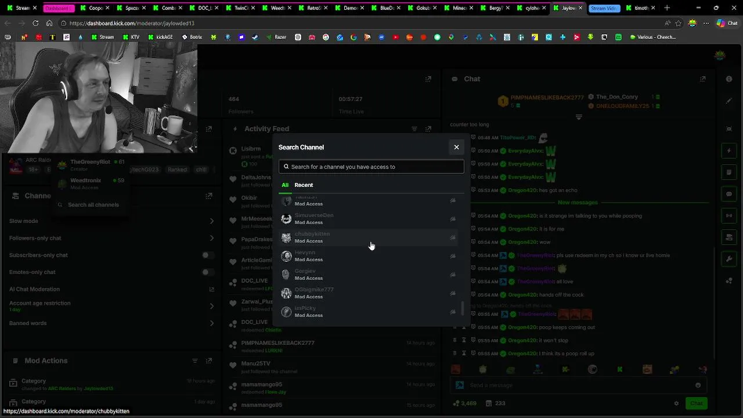
Task: Open the kickAGE bookmark
Action: (x=160, y=37)
